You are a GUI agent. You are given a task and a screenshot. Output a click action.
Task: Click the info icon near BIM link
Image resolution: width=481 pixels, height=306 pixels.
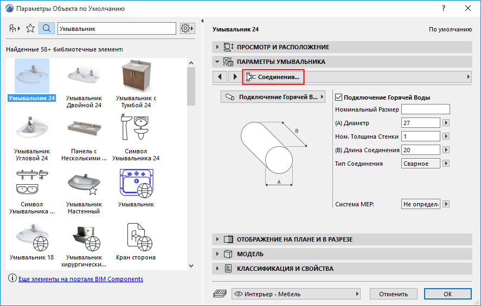[x=12, y=278]
